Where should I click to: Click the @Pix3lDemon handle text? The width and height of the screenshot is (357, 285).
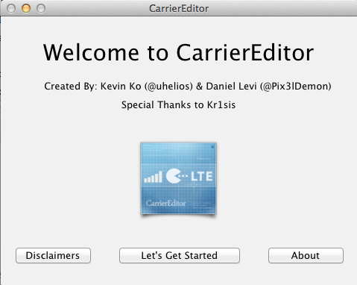pyautogui.click(x=296, y=87)
